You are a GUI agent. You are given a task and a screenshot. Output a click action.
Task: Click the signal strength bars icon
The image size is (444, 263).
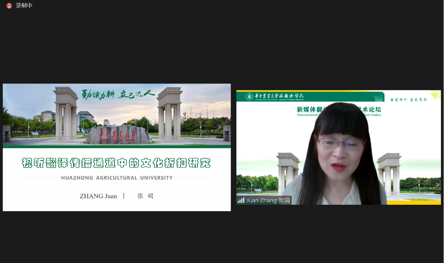[x=241, y=200]
